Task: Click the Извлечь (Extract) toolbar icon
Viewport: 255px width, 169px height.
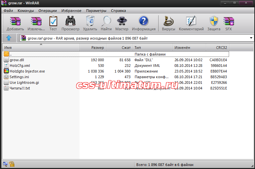Action: (x=36, y=21)
